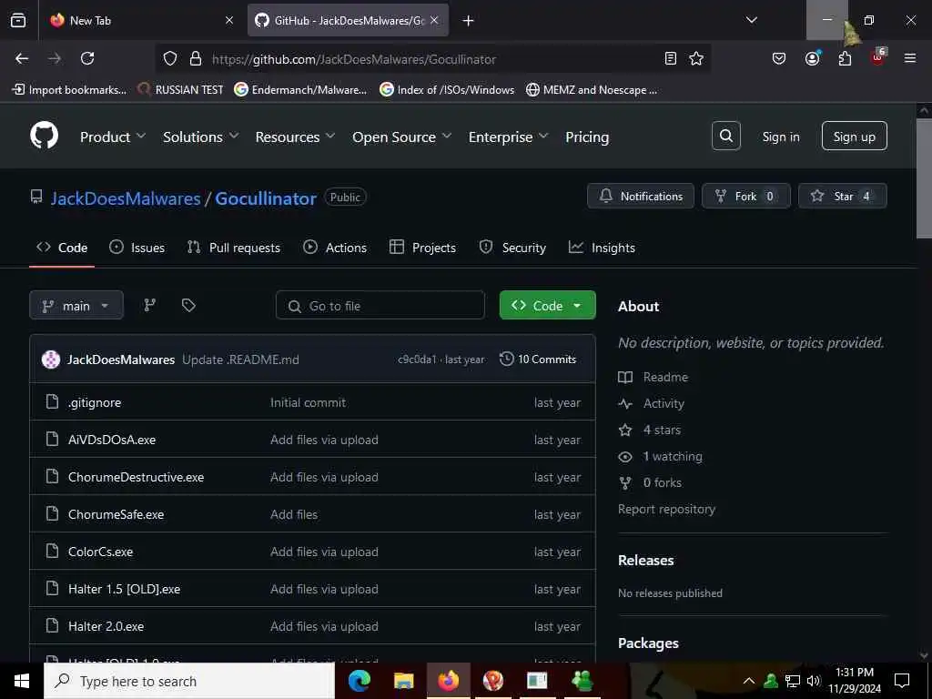932x699 pixels.
Task: Switch to the Actions tab
Action: [335, 248]
